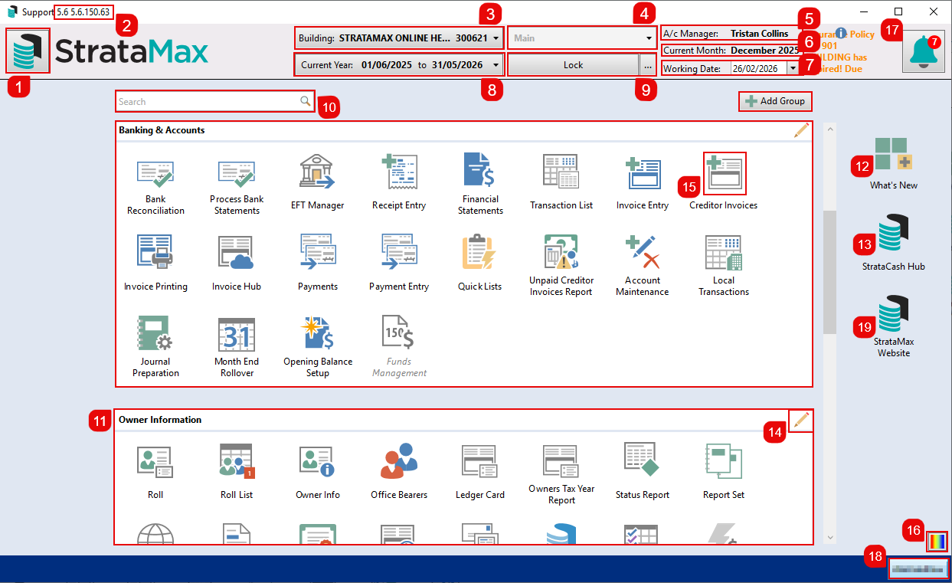Open What's New
This screenshot has width=952, height=583.
click(x=894, y=164)
